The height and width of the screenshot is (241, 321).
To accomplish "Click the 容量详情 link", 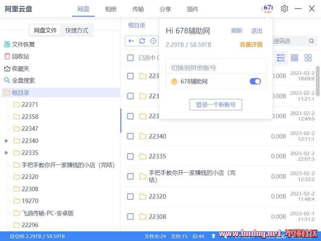I will click(251, 45).
